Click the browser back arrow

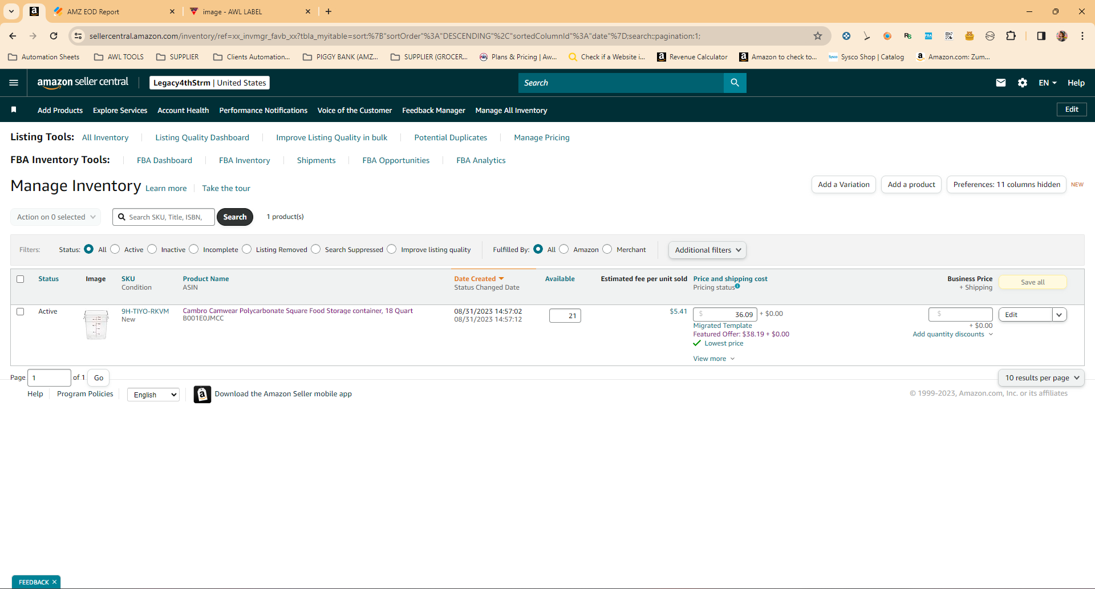[x=13, y=36]
